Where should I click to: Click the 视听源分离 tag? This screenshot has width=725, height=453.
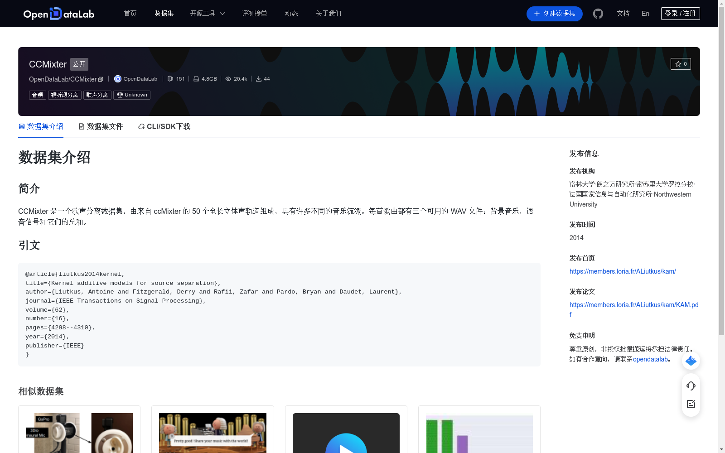click(x=65, y=95)
